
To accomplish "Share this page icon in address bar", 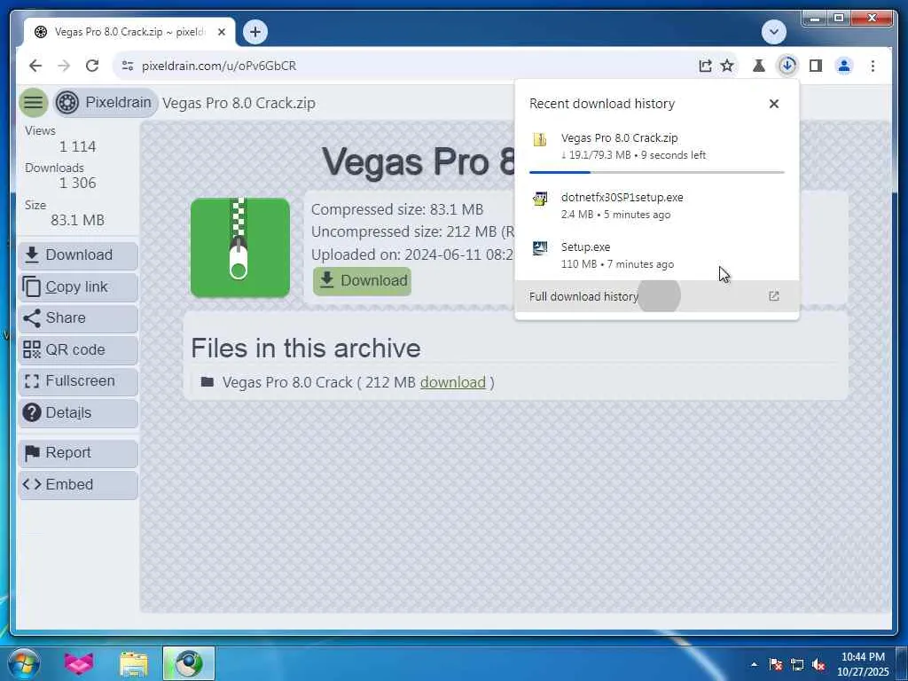I will 705,66.
